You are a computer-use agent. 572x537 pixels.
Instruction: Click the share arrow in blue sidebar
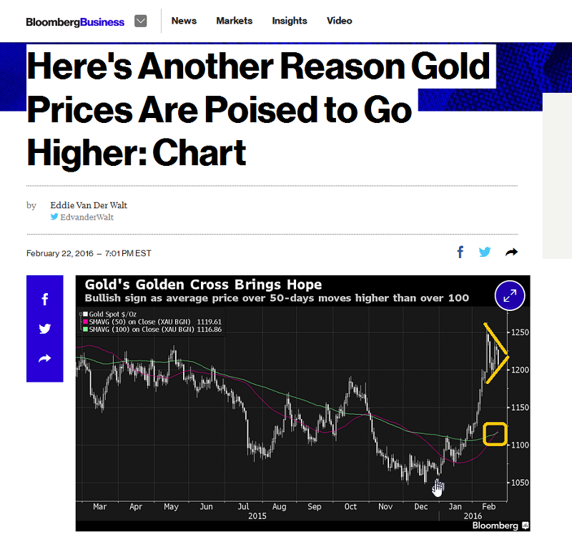coord(45,358)
